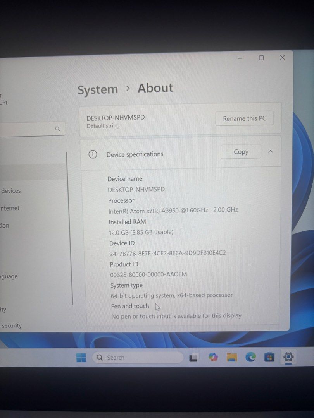Launch Copilot from the taskbar
Viewport: 314px width, 418px height.
213,357
